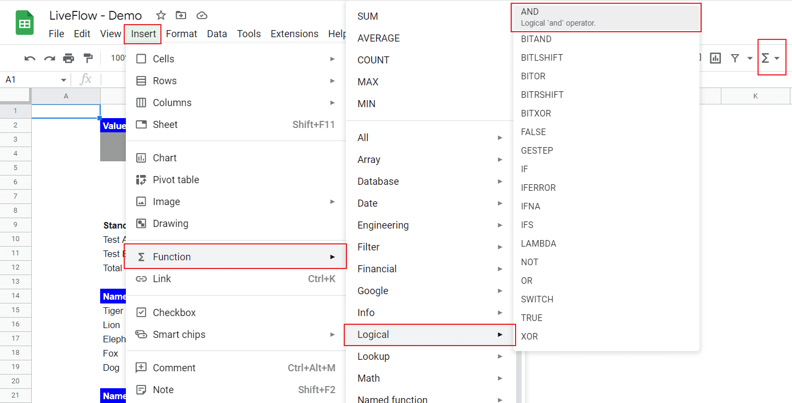
Task: Click the sigma functions toolbar icon
Action: (x=765, y=58)
